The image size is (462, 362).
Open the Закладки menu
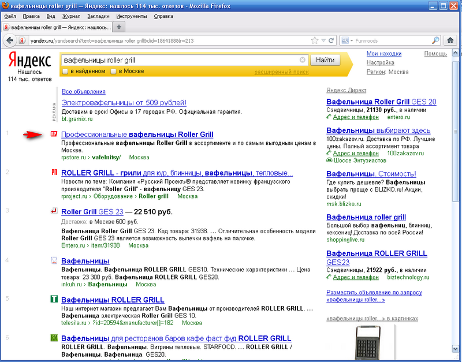click(x=98, y=16)
